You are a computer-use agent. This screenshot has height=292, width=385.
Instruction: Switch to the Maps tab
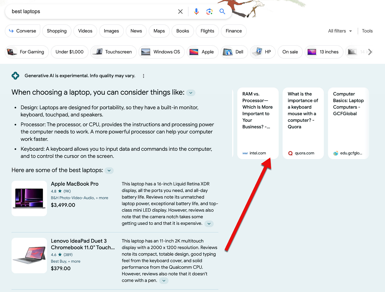click(x=159, y=31)
